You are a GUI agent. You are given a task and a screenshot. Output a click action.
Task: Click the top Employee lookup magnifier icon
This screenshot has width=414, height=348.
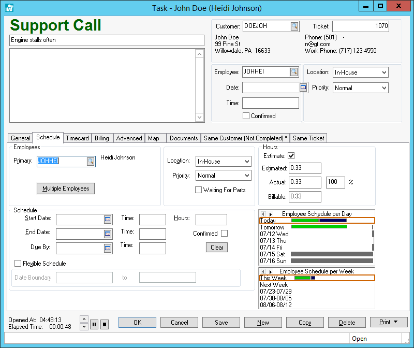294,72
